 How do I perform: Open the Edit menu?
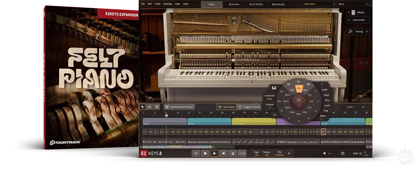pyautogui.click(x=150, y=4)
